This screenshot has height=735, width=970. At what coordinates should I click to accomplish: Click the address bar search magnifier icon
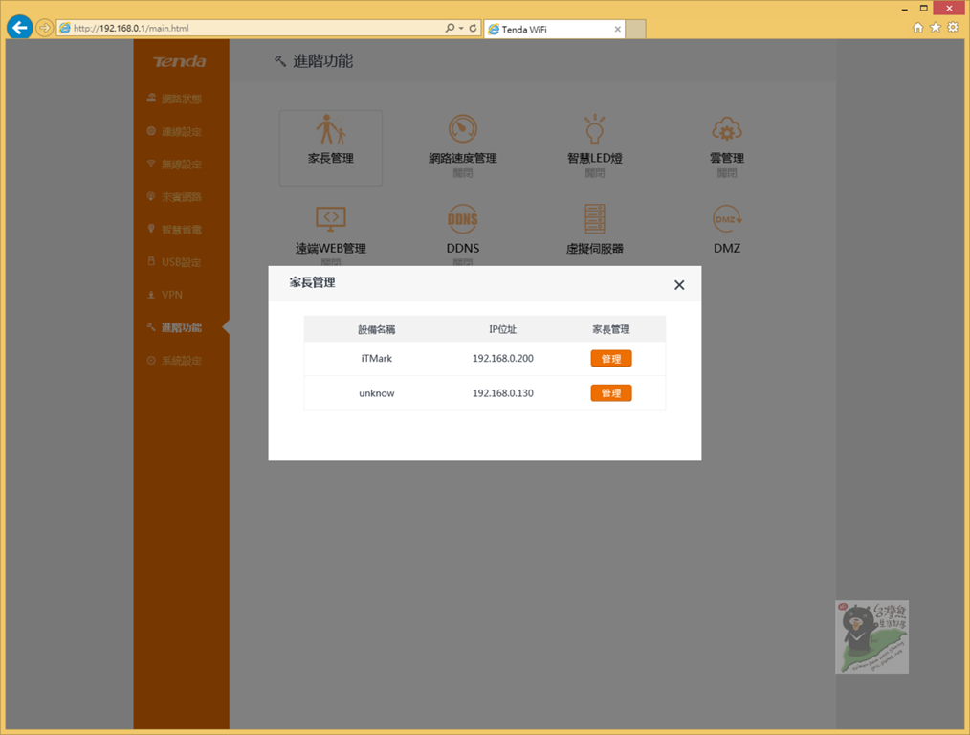click(450, 28)
